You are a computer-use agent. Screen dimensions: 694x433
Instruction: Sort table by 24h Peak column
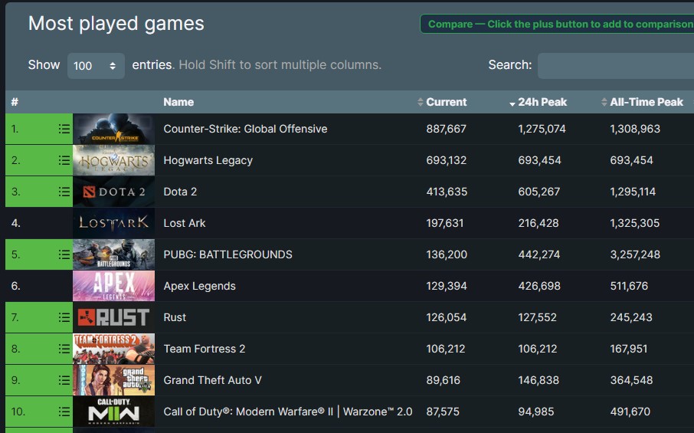[542, 102]
